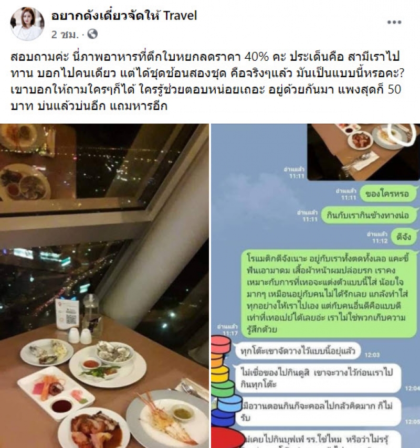
Task: Open page name อยากดังเดี๋ยวจัดให้ Travel
Action: point(124,15)
